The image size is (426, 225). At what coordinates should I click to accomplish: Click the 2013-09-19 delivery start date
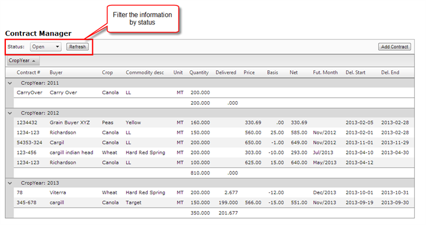(x=359, y=203)
